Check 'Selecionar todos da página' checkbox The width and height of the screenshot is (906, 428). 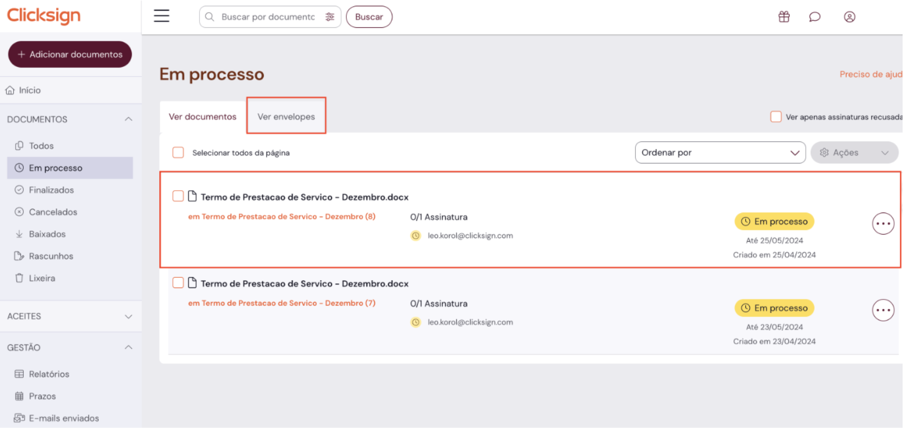[x=178, y=153]
